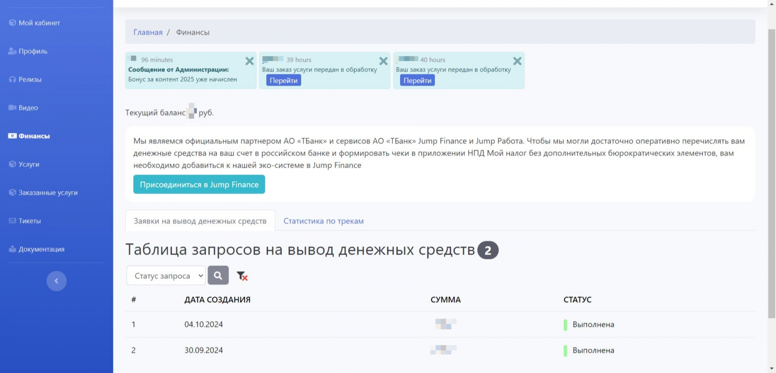This screenshot has width=776, height=373.
Task: Select the date 04.10.2024 cell
Action: click(204, 324)
